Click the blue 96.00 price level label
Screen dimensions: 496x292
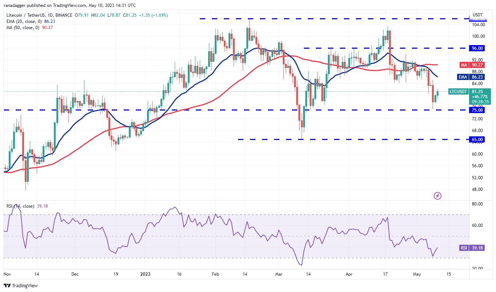click(477, 48)
